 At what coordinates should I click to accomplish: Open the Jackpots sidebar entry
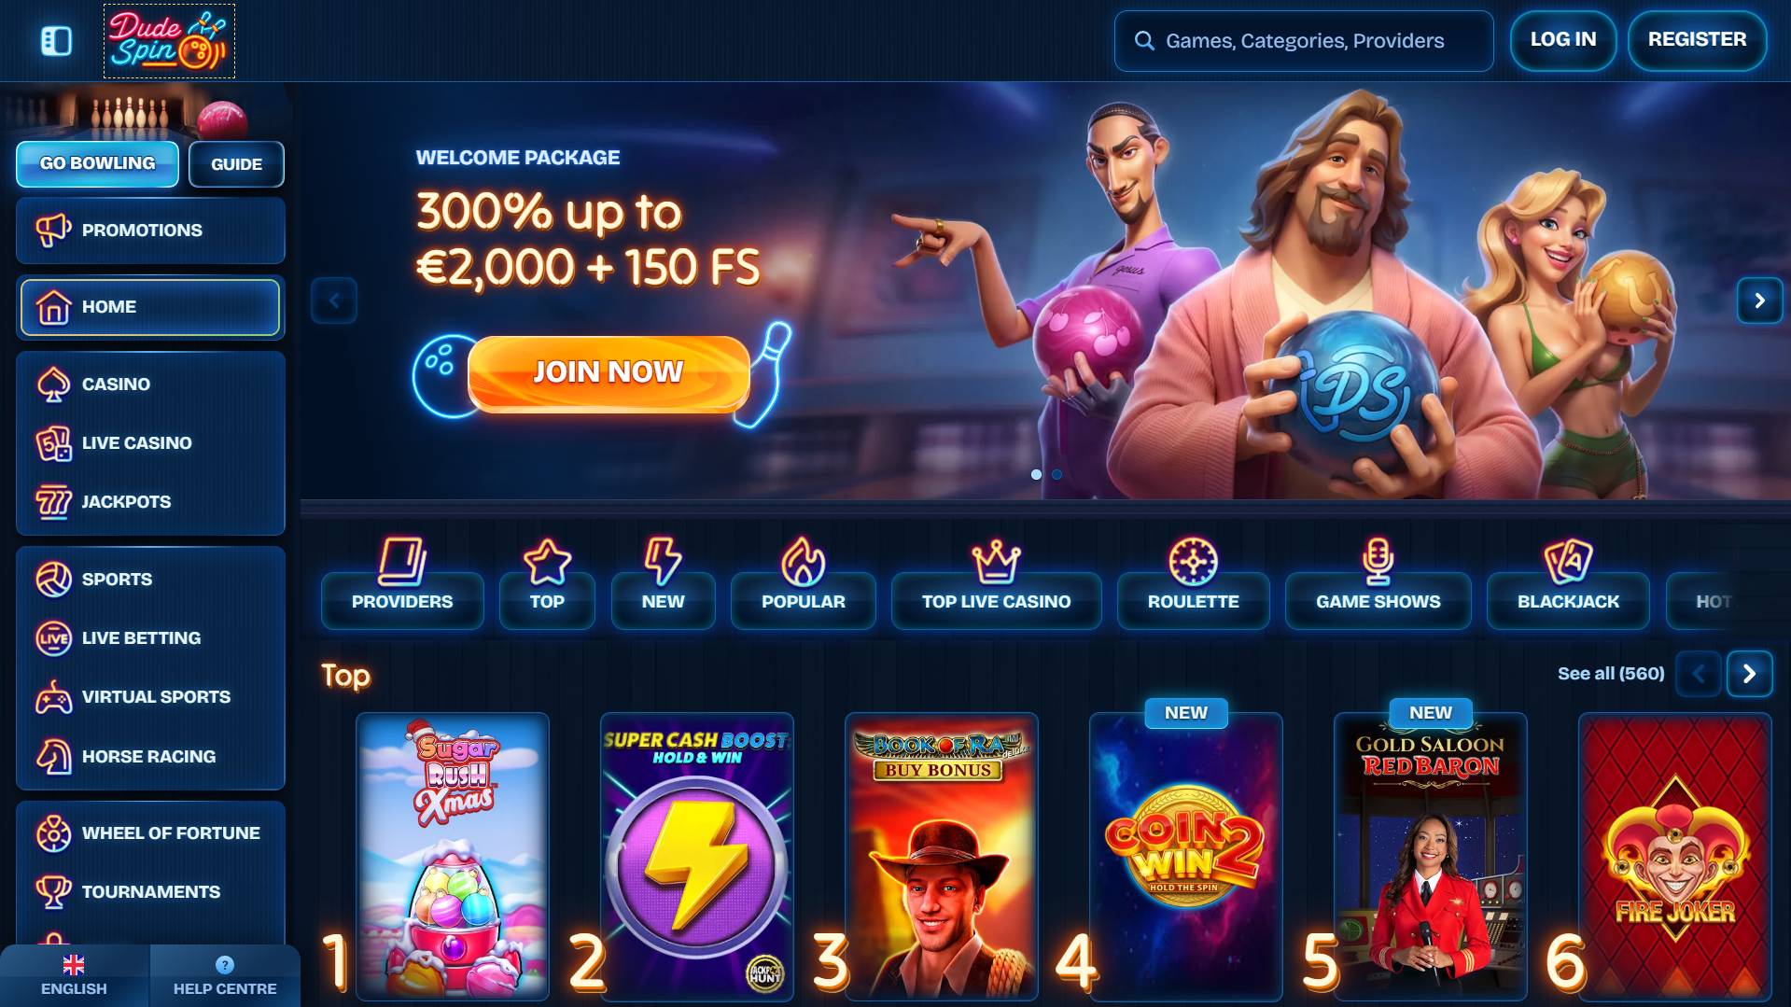[x=150, y=502]
